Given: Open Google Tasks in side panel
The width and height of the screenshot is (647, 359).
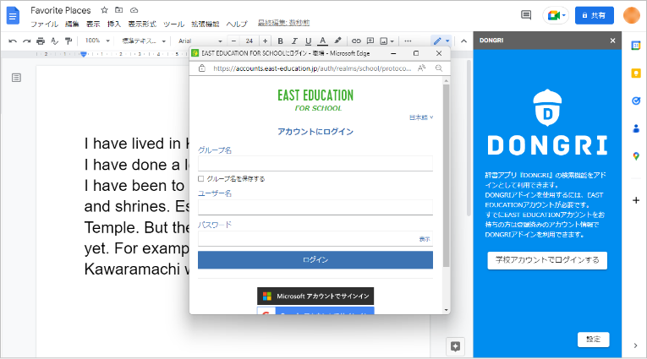Looking at the screenshot, I should [x=636, y=101].
